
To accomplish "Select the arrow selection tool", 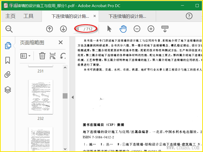I will pyautogui.click(x=109, y=29).
